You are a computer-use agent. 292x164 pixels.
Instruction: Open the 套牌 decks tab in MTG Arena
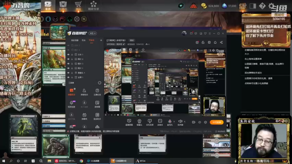48,5
